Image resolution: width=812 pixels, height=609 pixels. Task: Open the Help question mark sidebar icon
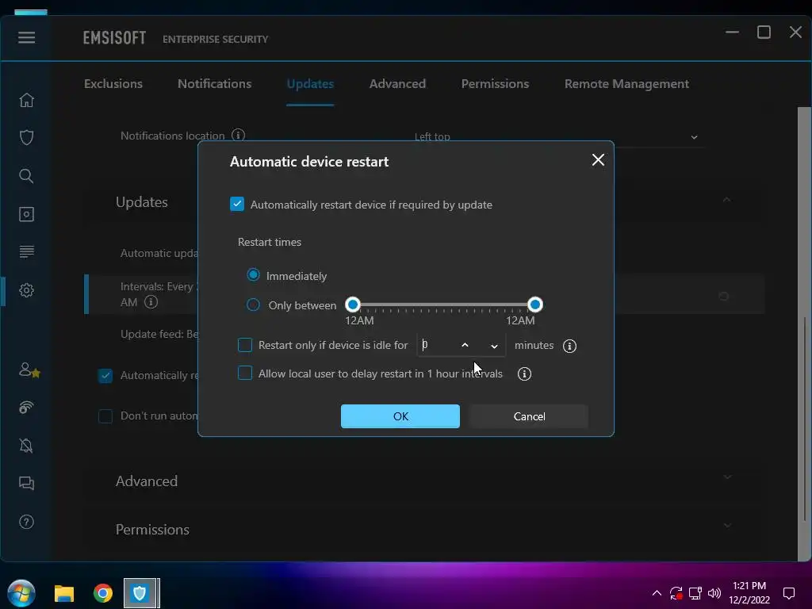point(26,522)
